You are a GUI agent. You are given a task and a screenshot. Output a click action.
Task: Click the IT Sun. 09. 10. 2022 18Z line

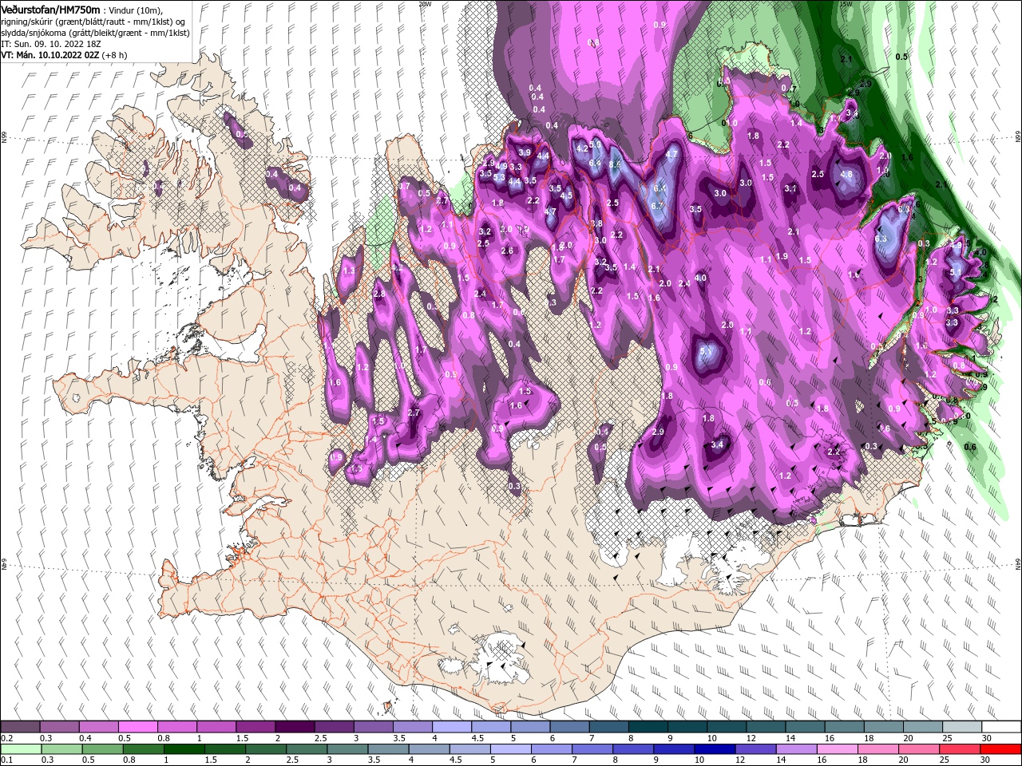pos(51,44)
